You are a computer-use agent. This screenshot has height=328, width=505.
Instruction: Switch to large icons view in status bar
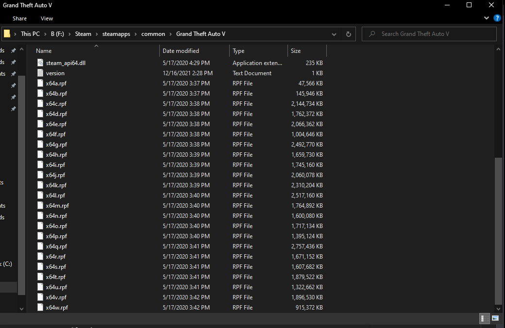(x=495, y=318)
